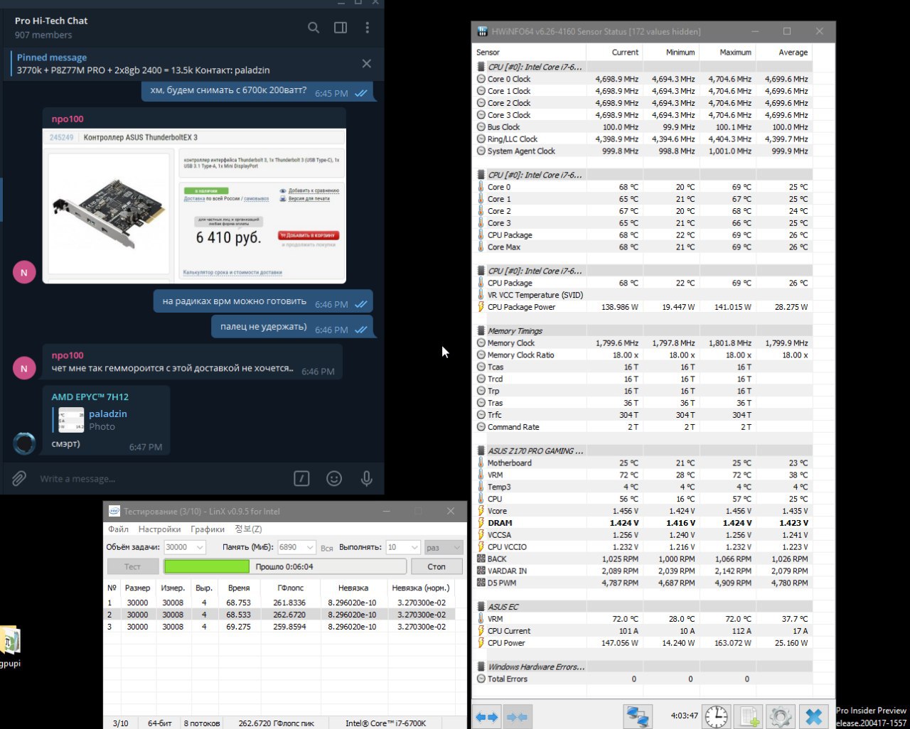This screenshot has width=910, height=729.
Task: Select ASUS Z170 PRO GAMING section header
Action: (x=643, y=450)
